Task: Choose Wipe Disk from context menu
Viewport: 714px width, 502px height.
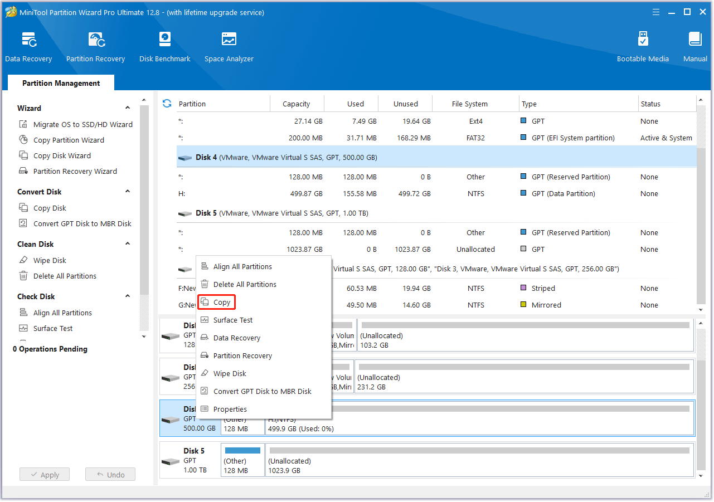Action: [x=264, y=373]
